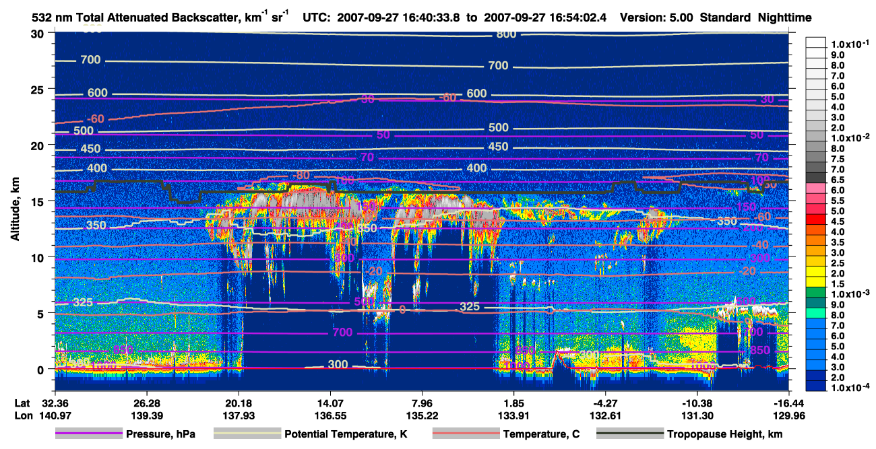Click the 'Tropopause Height, km' legend label
The width and height of the screenshot is (876, 449).
coord(725,434)
